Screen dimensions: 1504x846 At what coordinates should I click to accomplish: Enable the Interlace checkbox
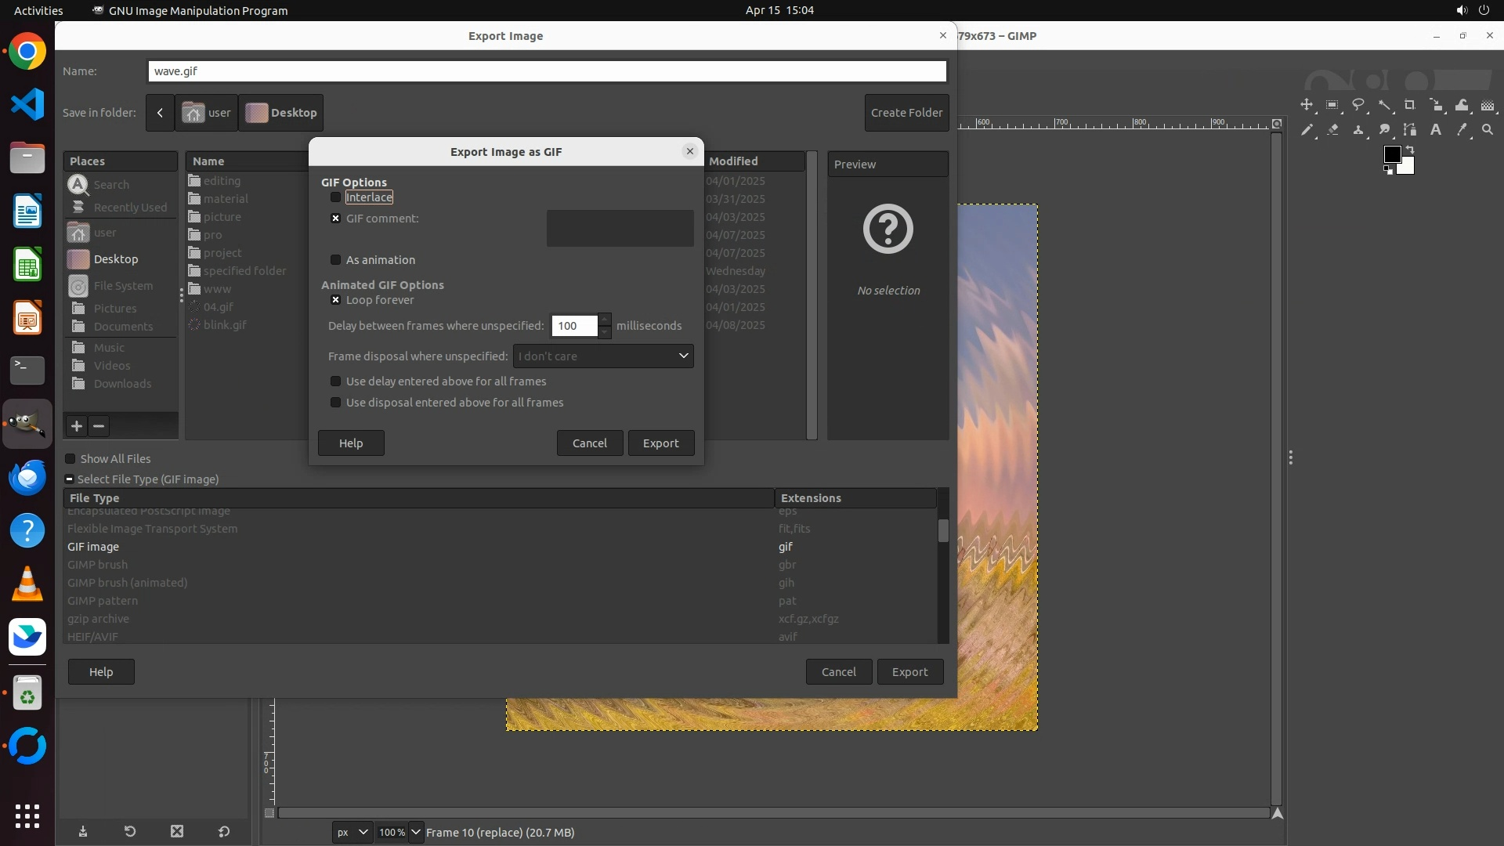[x=336, y=197]
